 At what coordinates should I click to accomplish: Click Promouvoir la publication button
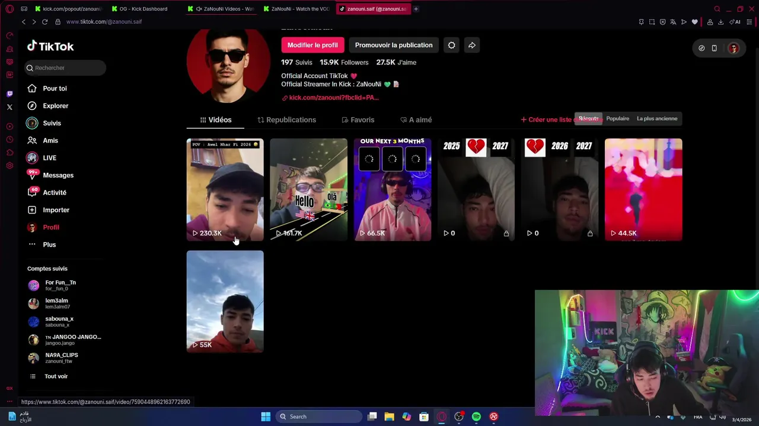click(x=394, y=45)
